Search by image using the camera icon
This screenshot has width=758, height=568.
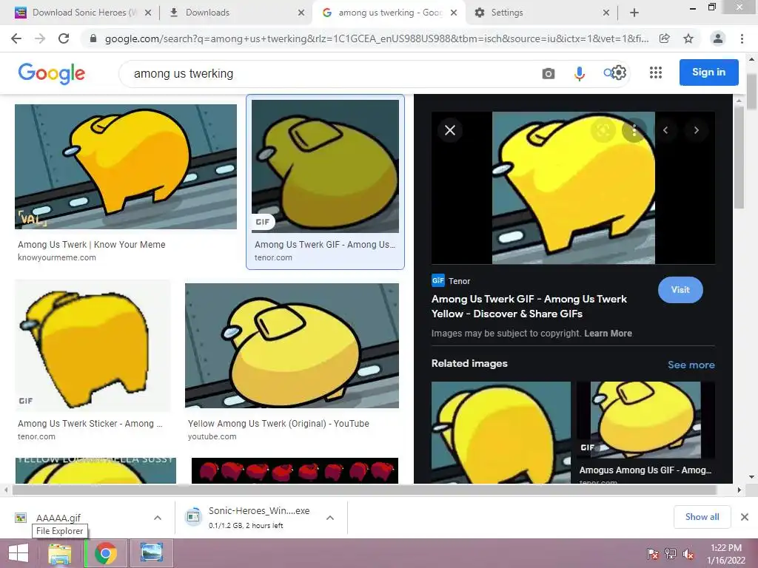549,73
